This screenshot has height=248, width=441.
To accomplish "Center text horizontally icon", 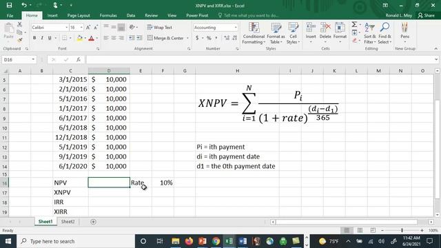I will [114, 38].
